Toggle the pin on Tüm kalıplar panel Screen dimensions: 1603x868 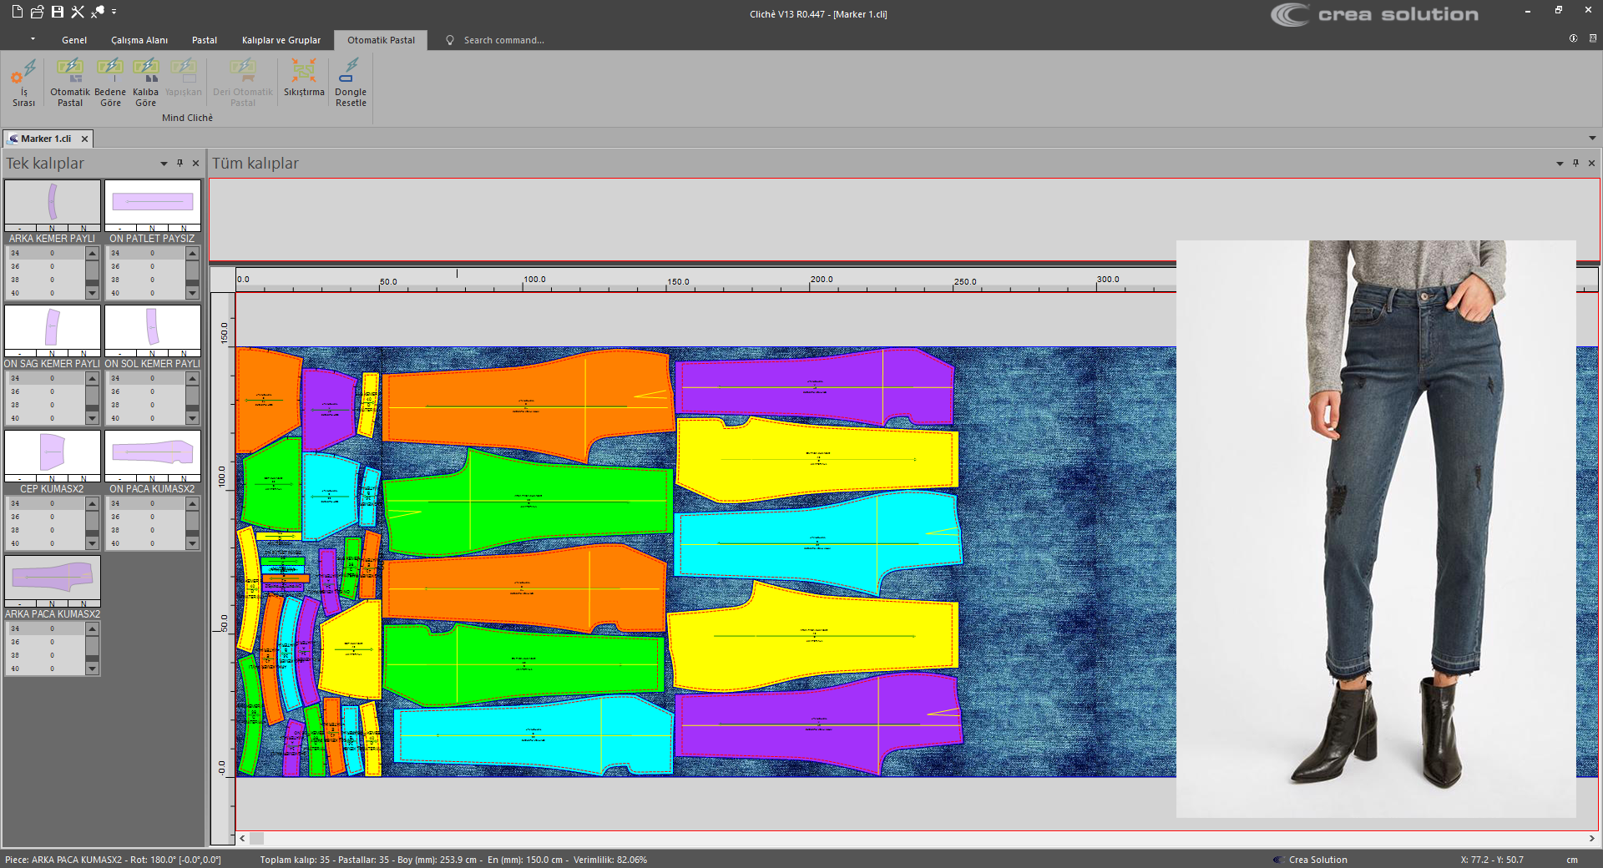pyautogui.click(x=1575, y=164)
